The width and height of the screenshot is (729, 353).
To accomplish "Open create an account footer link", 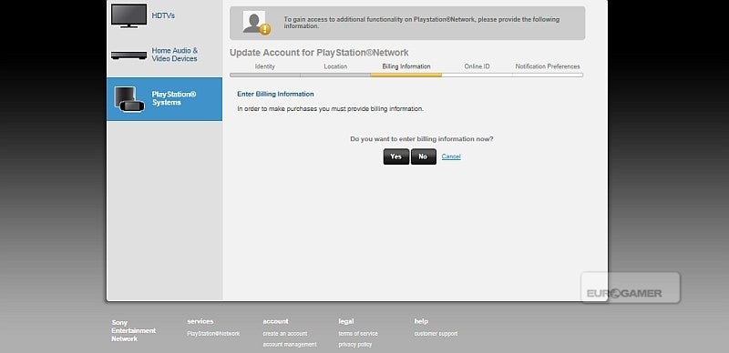I will [x=285, y=334].
